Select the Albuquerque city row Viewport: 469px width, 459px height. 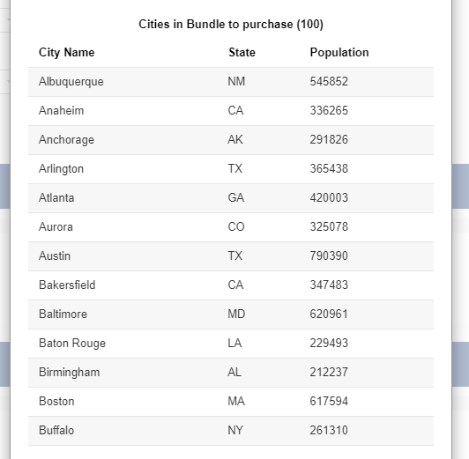point(231,82)
